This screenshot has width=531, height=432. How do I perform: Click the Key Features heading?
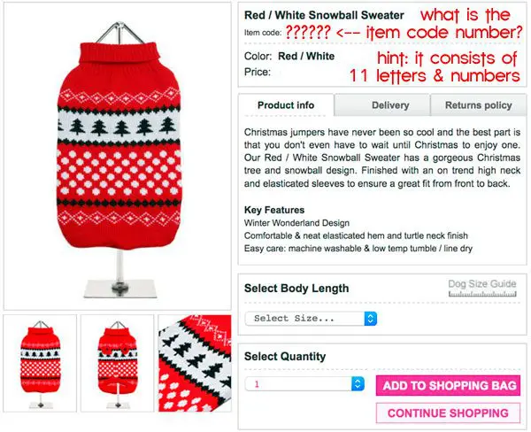click(274, 210)
